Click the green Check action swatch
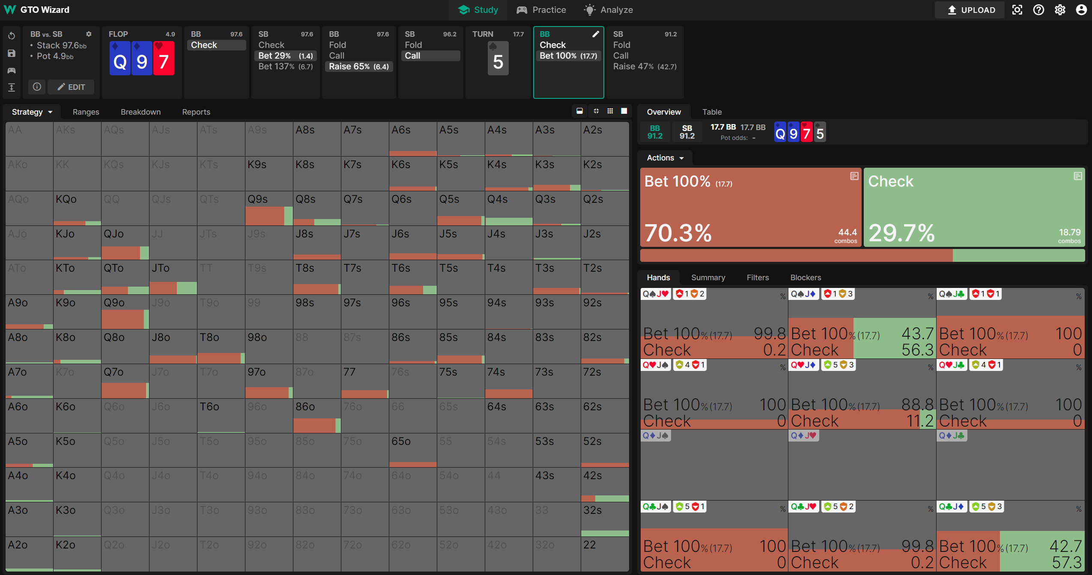Screen dimensions: 1092x575 (x=974, y=207)
